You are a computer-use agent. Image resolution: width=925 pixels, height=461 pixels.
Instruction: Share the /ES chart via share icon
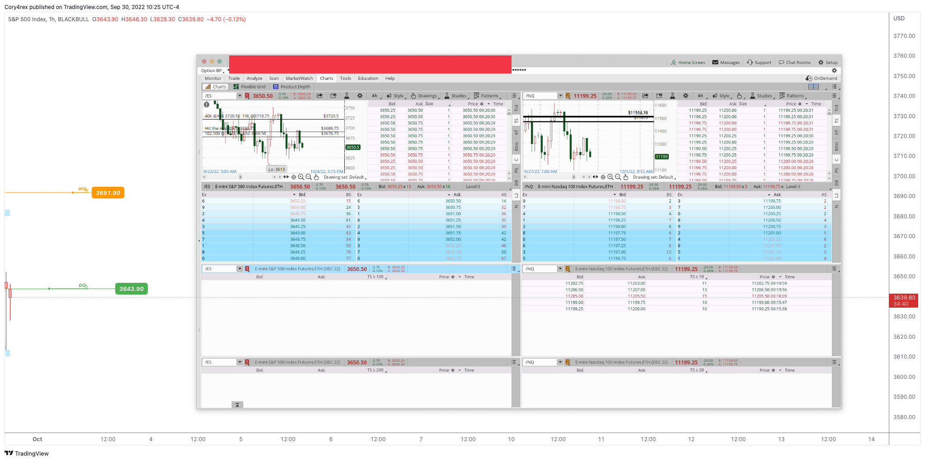point(319,96)
